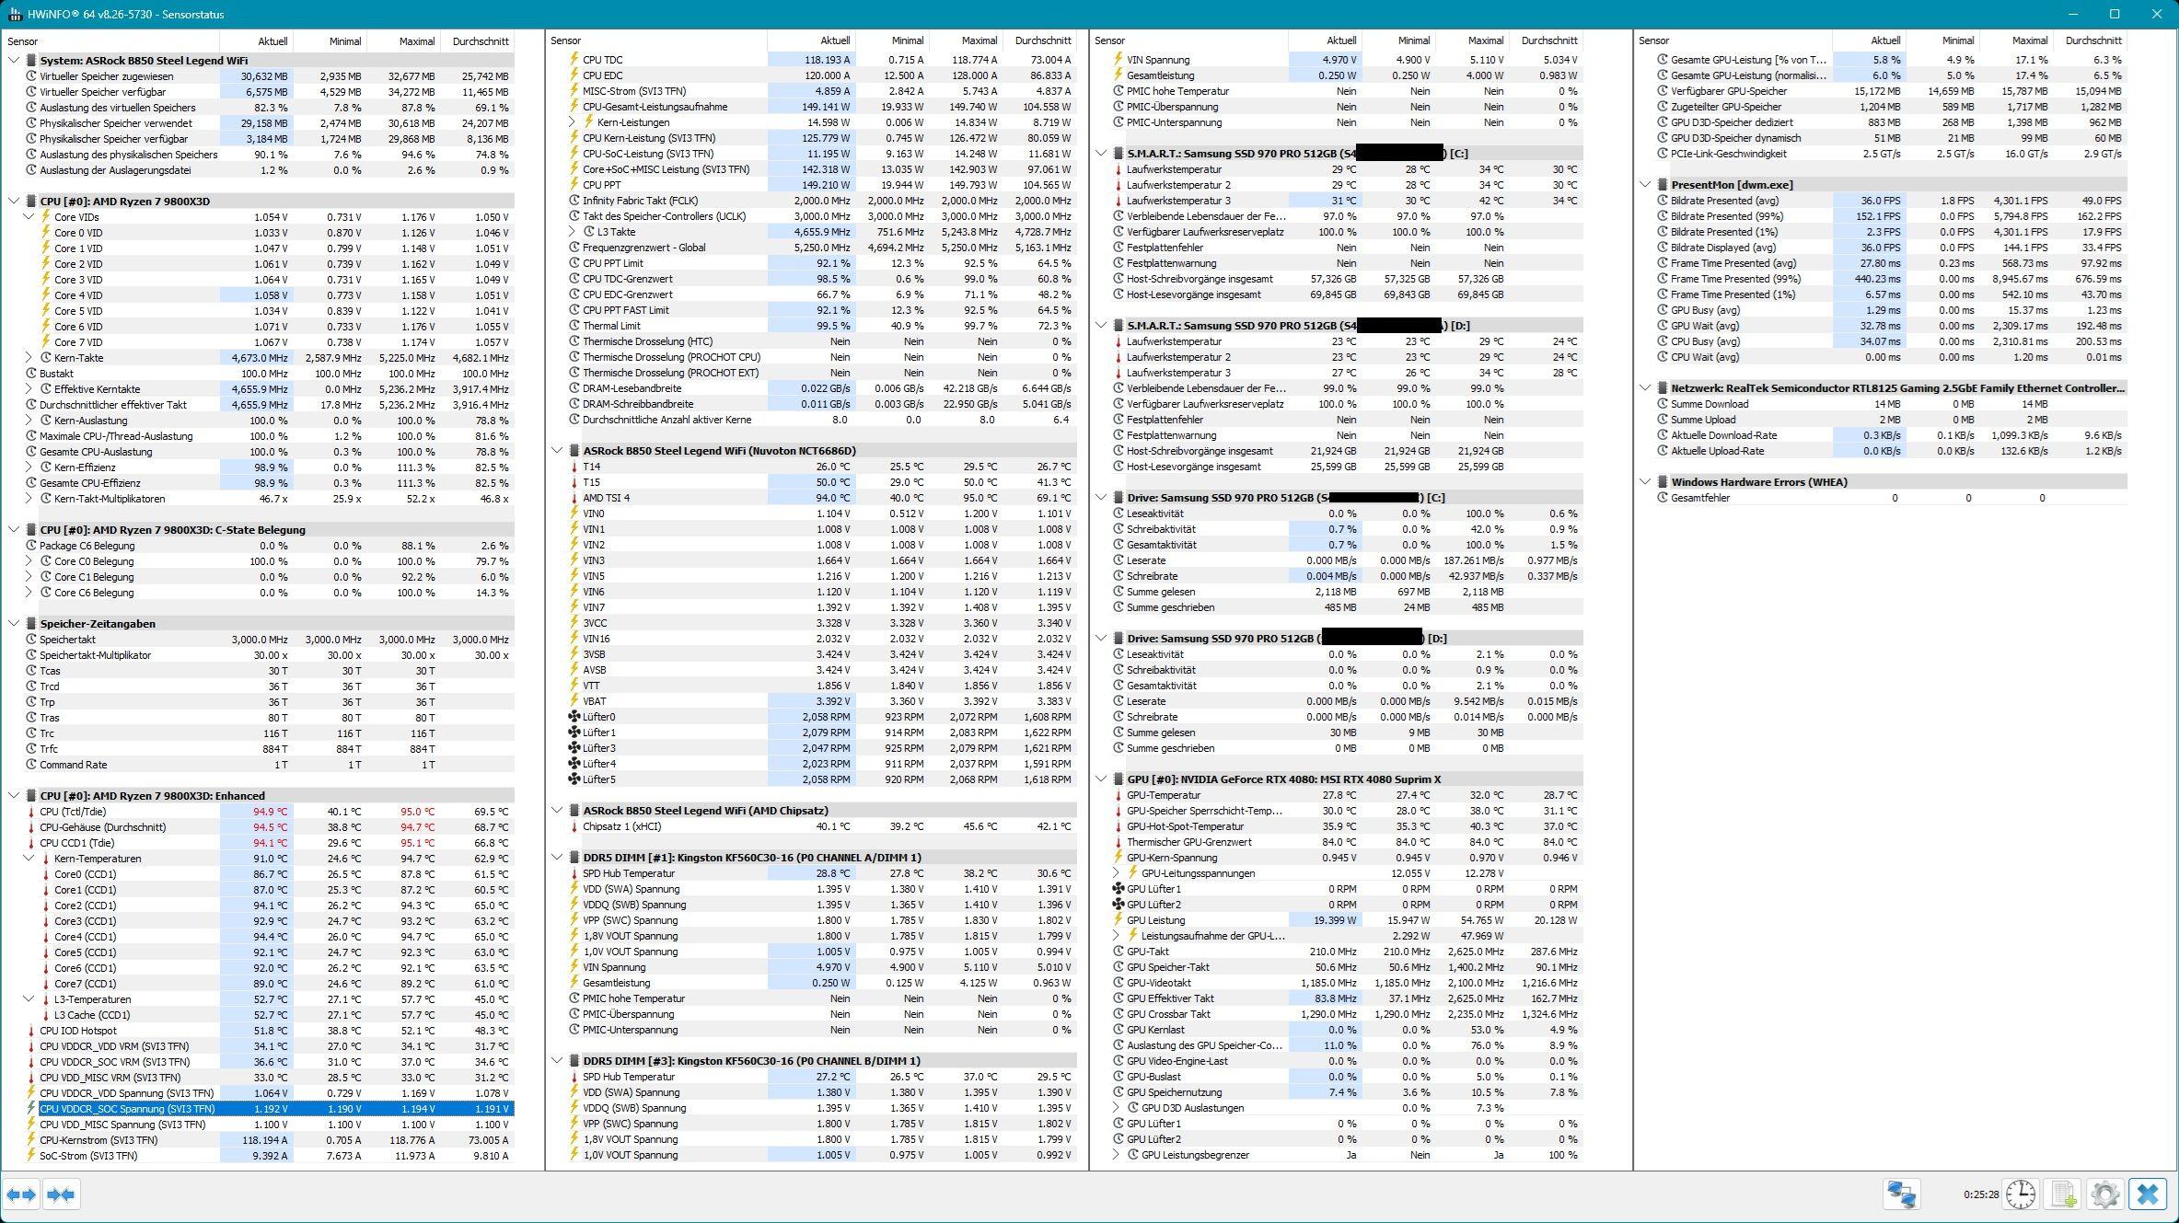The image size is (2179, 1223).
Task: Expand the Kern-Takte tree node
Action: pyautogui.click(x=29, y=358)
